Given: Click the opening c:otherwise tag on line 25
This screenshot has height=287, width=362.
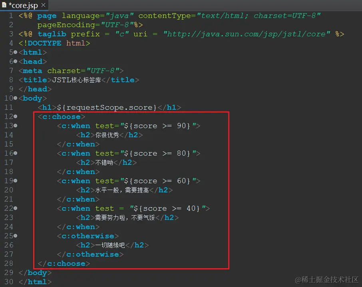Looking at the screenshot, I should (88, 236).
